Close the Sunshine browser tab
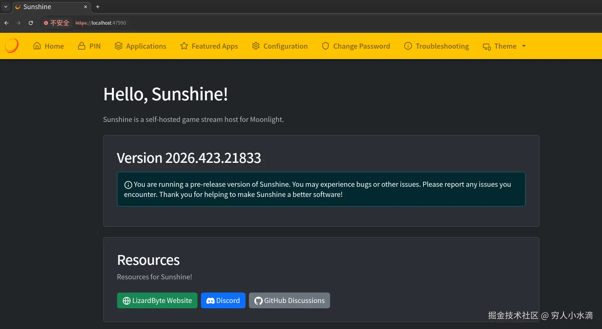Screen dimensions: 602x329 tap(86, 7)
